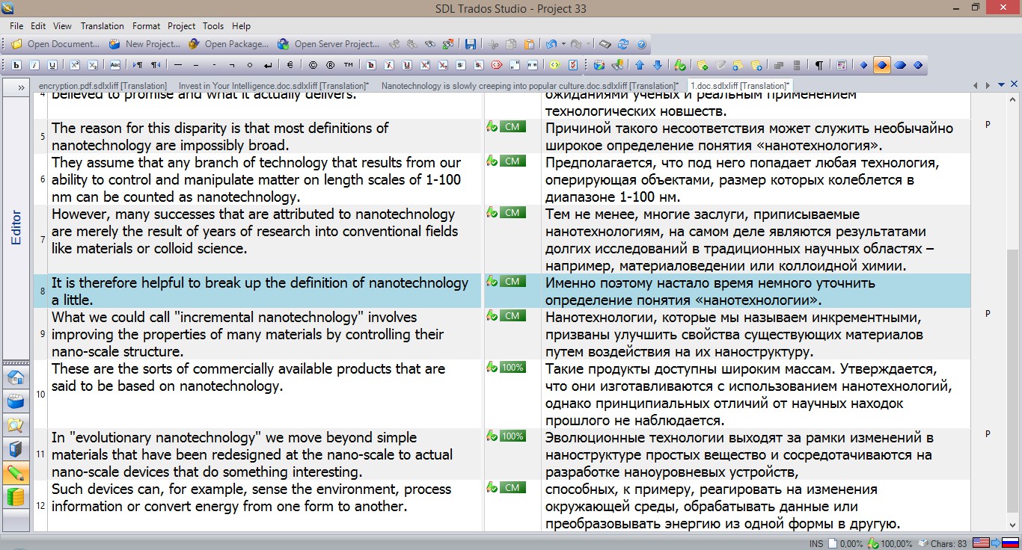
Task: Click the vertical Editor label in the sidebar
Action: (16, 228)
